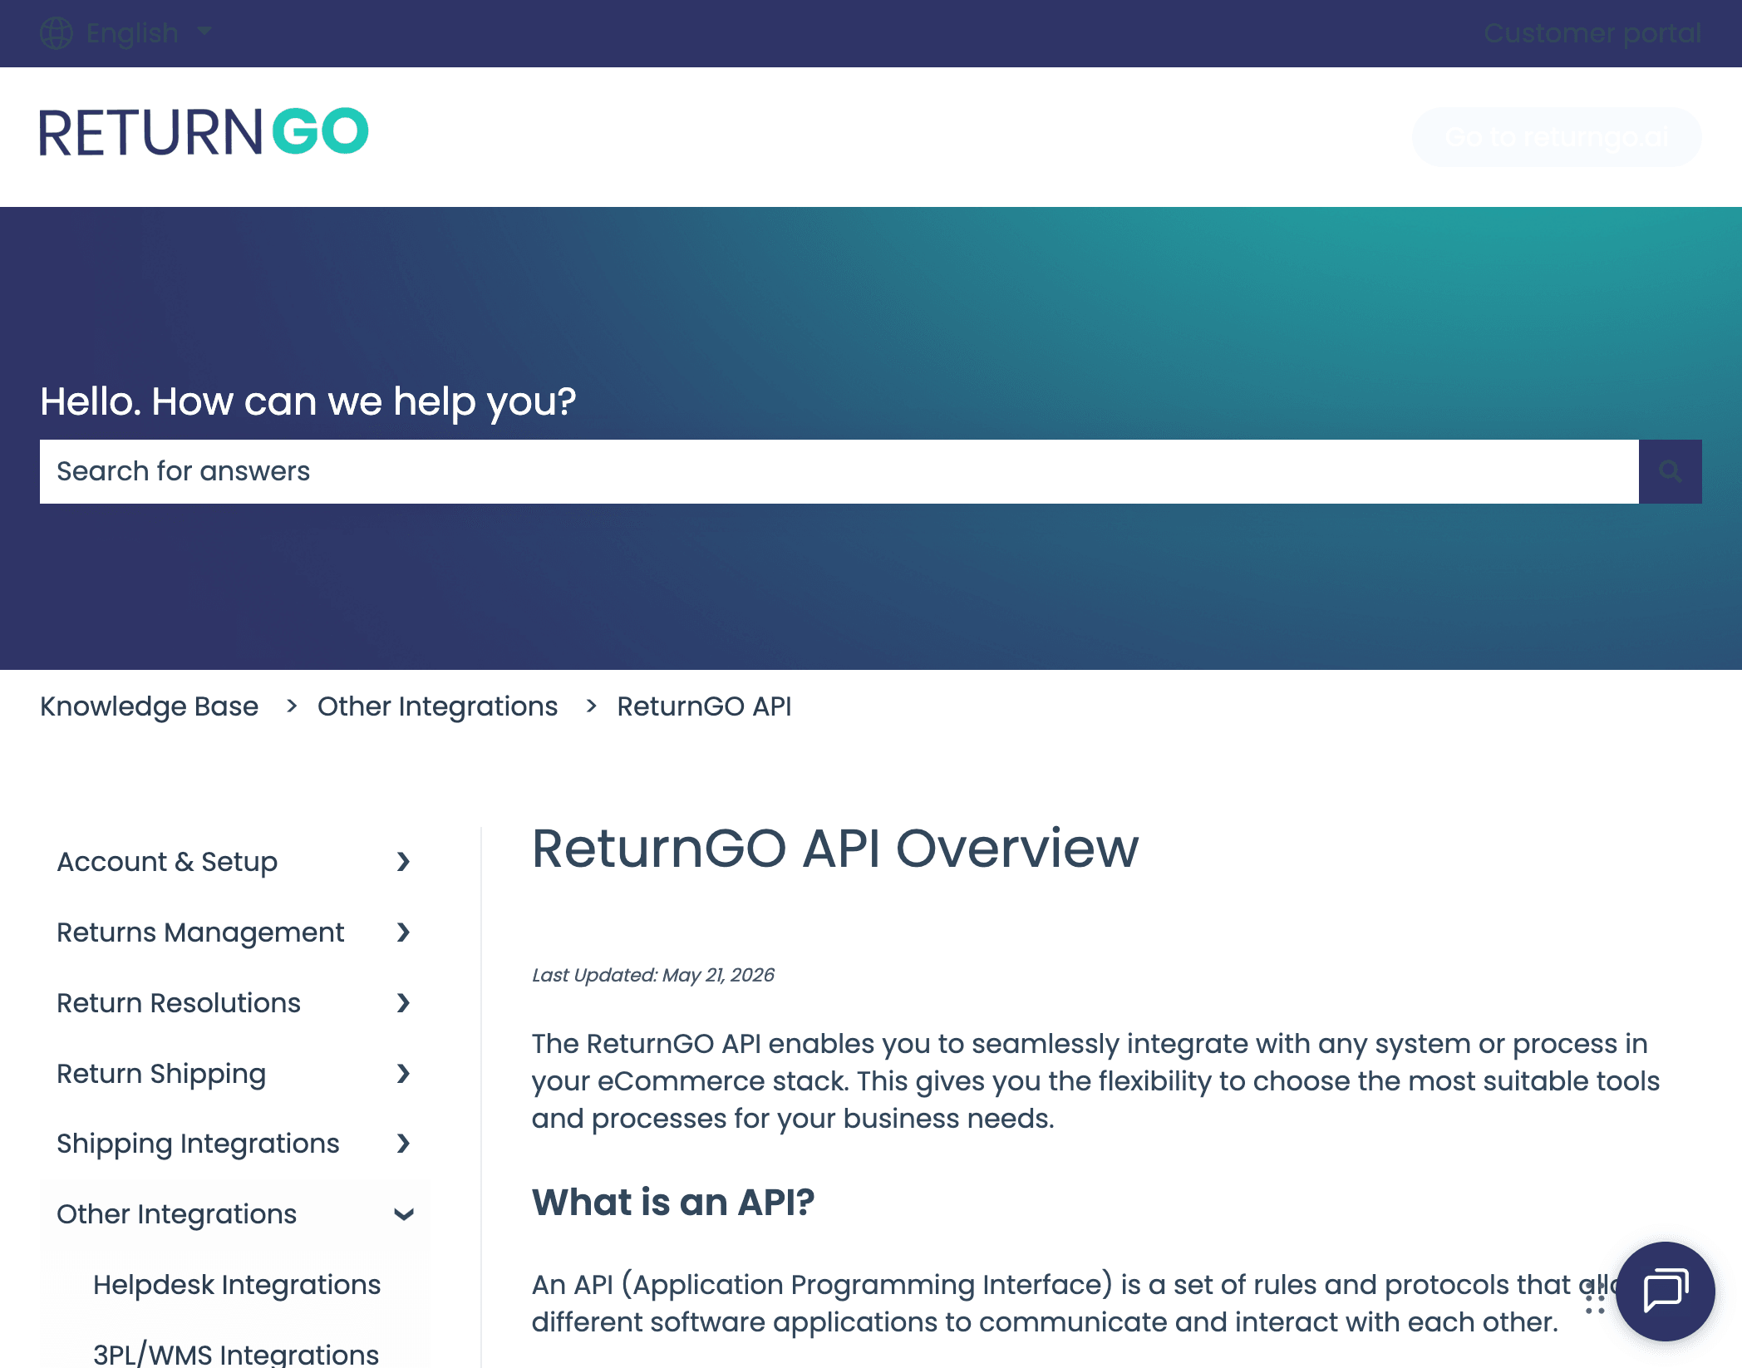The width and height of the screenshot is (1742, 1368).
Task: Click the Last Updated: May 21, 2026 text
Action: pyautogui.click(x=653, y=975)
